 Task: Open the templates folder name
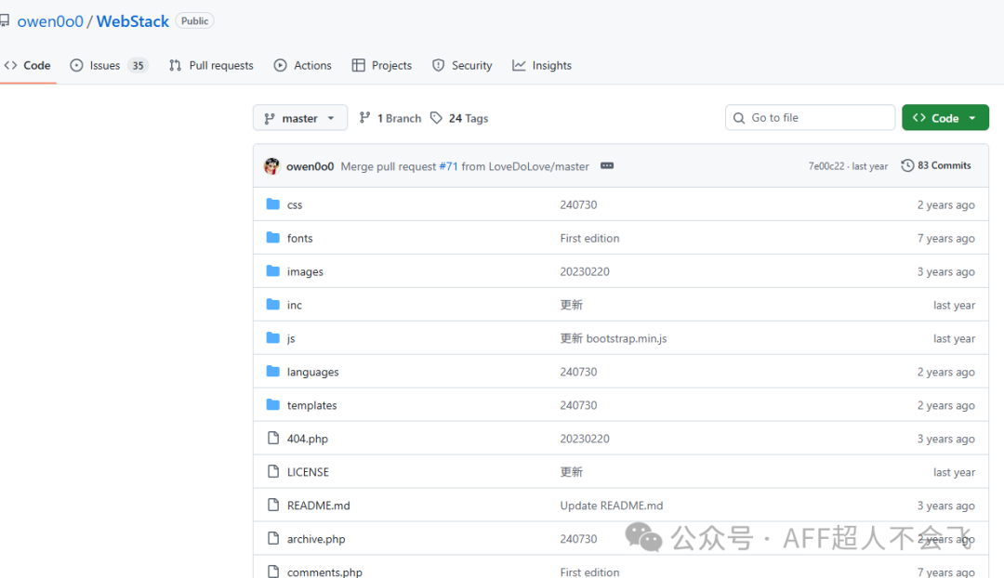311,405
